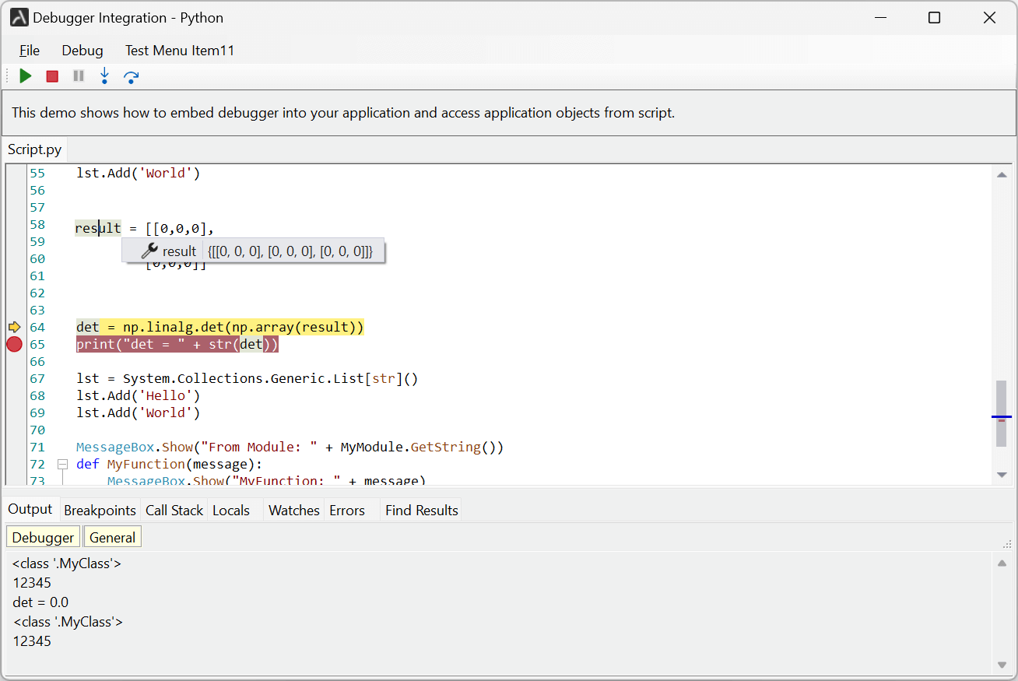Click line 64 det assignment code
The width and height of the screenshot is (1018, 681).
[x=220, y=327]
